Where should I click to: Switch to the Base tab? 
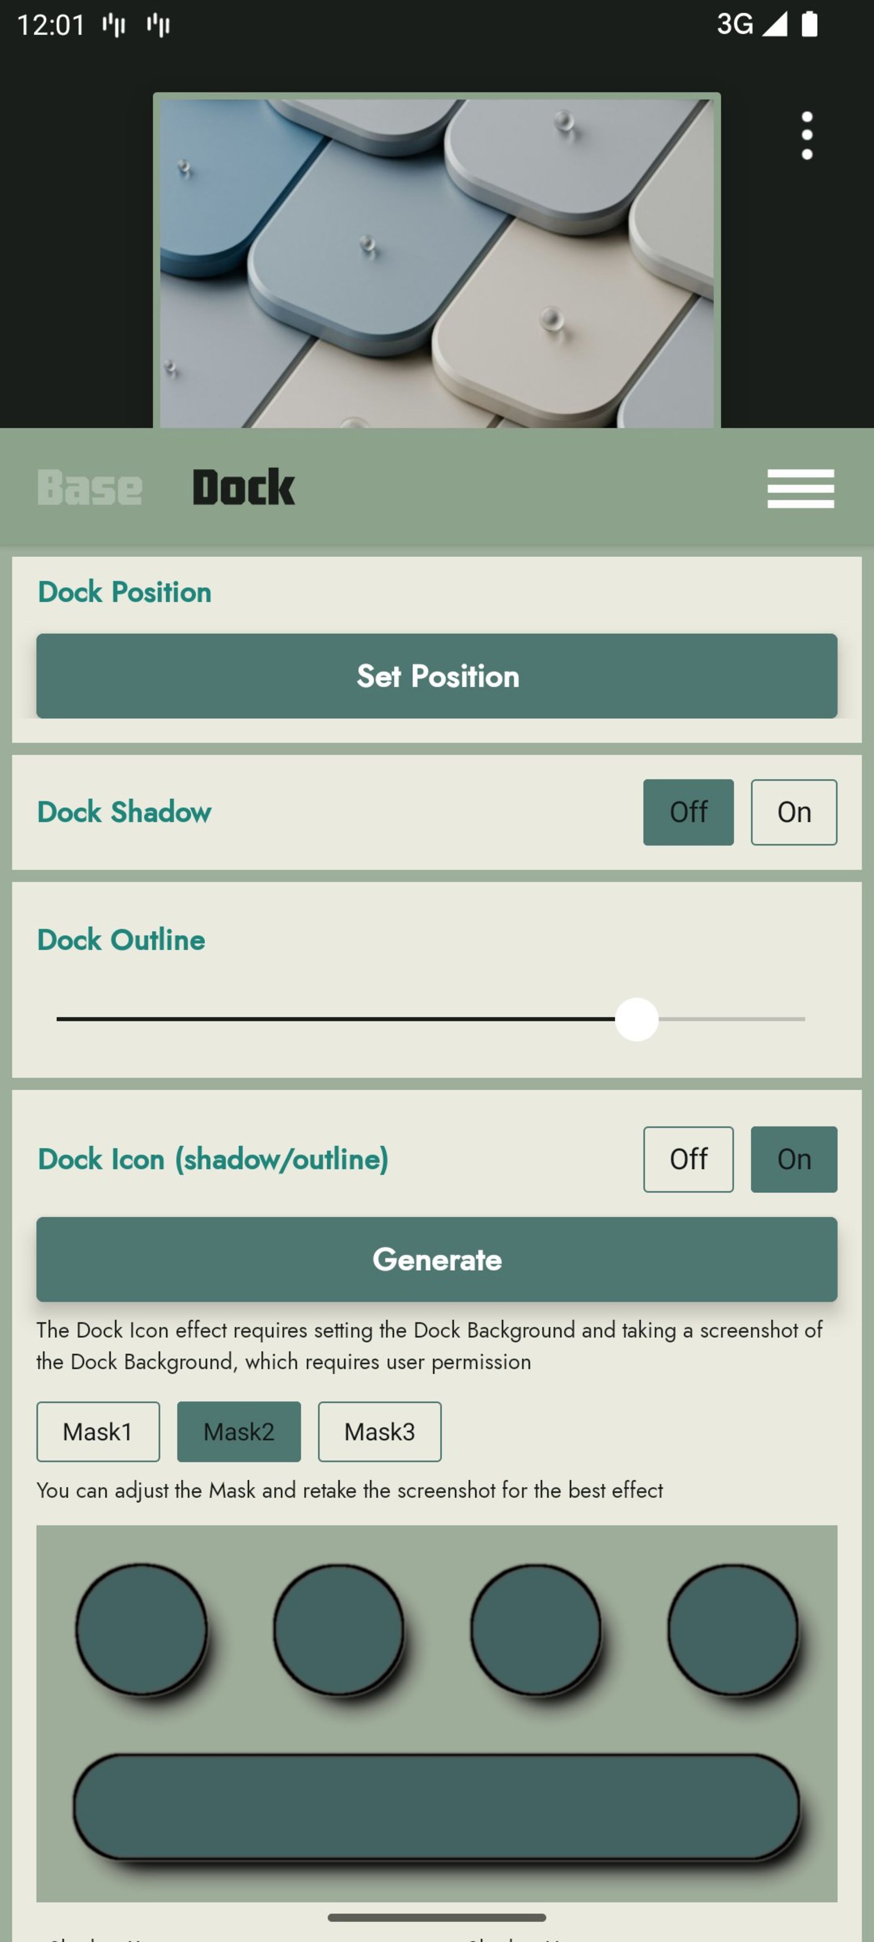pyautogui.click(x=89, y=486)
